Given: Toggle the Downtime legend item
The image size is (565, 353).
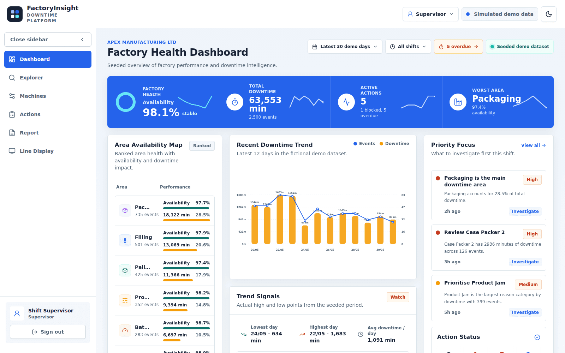Looking at the screenshot, I should [394, 144].
